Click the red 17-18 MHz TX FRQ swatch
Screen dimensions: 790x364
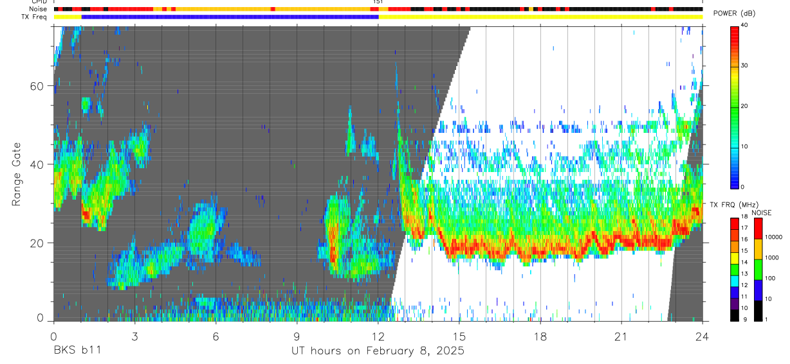click(x=734, y=224)
